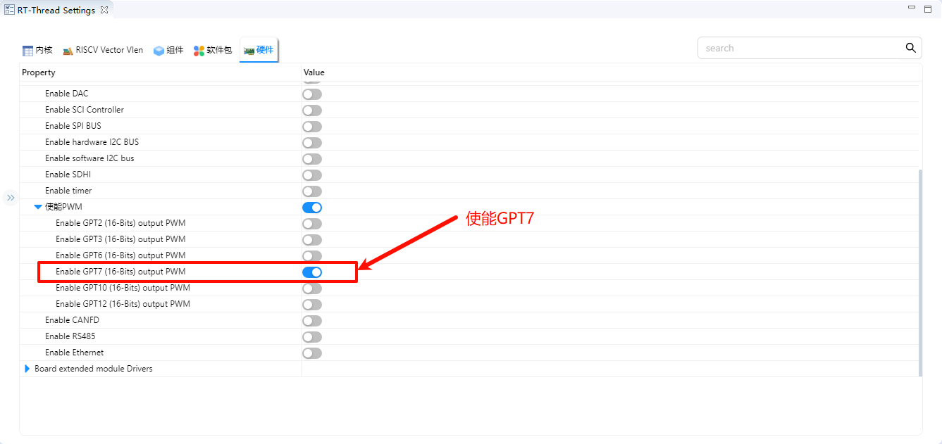
Task: Click the RT-Thread Settings editor tab icon
Action: coord(9,10)
